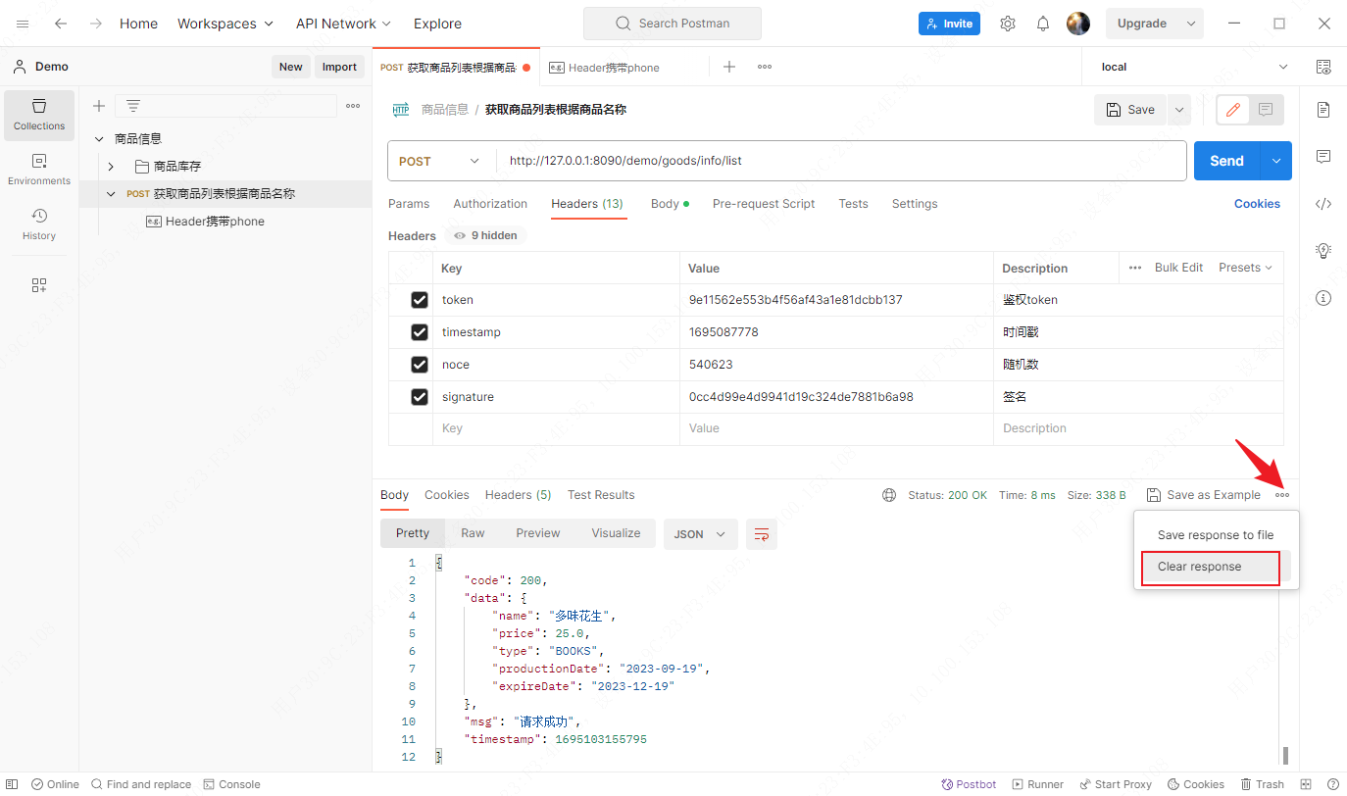The height and width of the screenshot is (796, 1347).
Task: Go forward with the right arrow
Action: coord(96,24)
